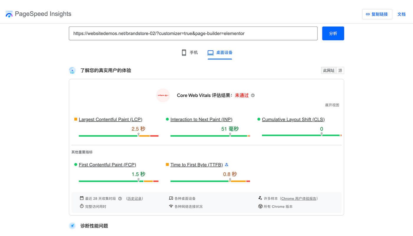The height and width of the screenshot is (236, 413).
Task: Click the orange TTFB status square
Action: point(167,164)
